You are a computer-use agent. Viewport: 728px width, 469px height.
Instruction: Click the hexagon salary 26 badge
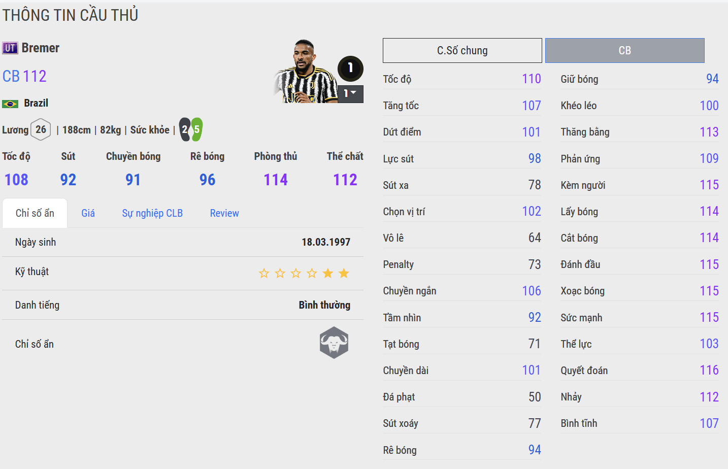pyautogui.click(x=41, y=129)
